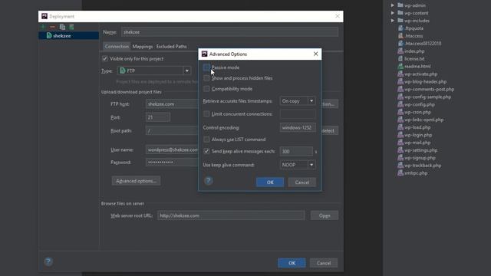
Task: Click the wp-comments-post.php file icon
Action: [400, 89]
